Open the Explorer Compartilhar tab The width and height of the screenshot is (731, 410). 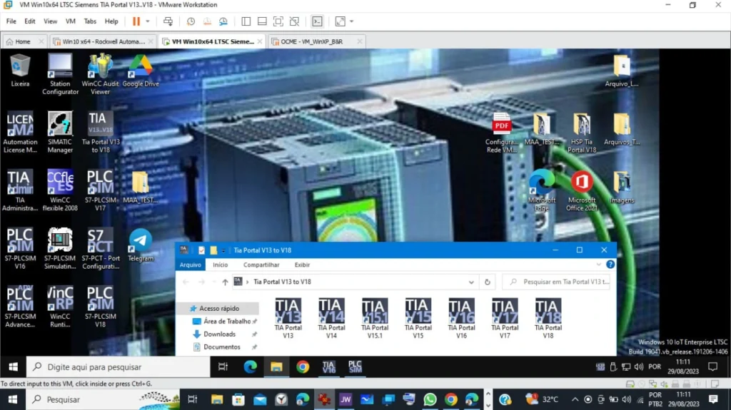tap(261, 265)
